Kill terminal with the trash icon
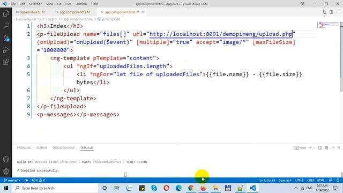 coord(326,148)
